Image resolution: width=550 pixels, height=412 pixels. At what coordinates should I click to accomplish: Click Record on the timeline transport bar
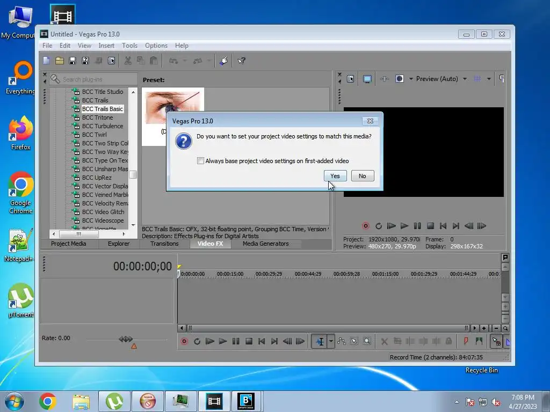pos(184,341)
